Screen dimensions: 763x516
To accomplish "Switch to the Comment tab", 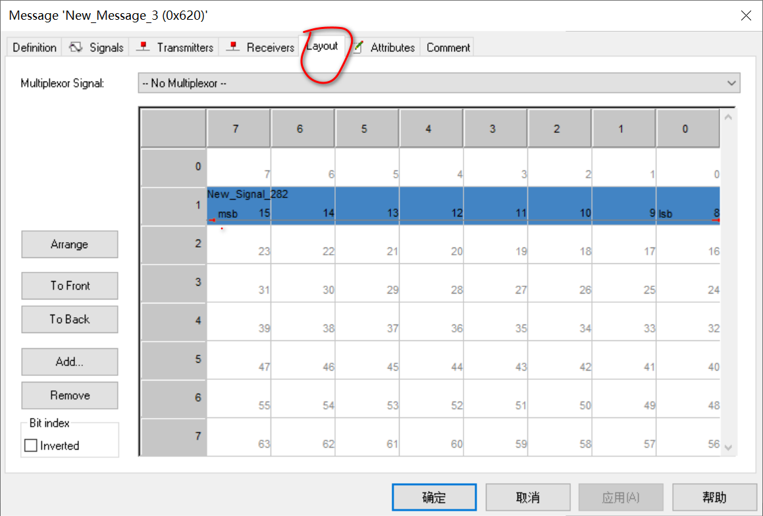I will tap(448, 47).
